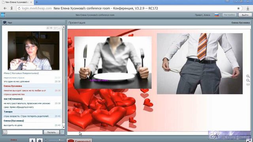Decrease chat font size icon
Image resolution: width=253 pixels, height=142 pixels.
(x=59, y=28)
